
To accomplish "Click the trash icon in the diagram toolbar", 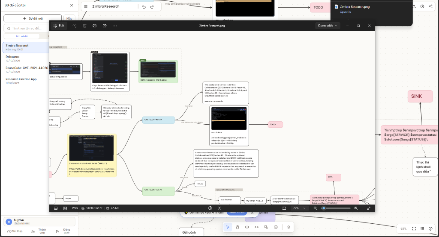I will tap(289, 227).
